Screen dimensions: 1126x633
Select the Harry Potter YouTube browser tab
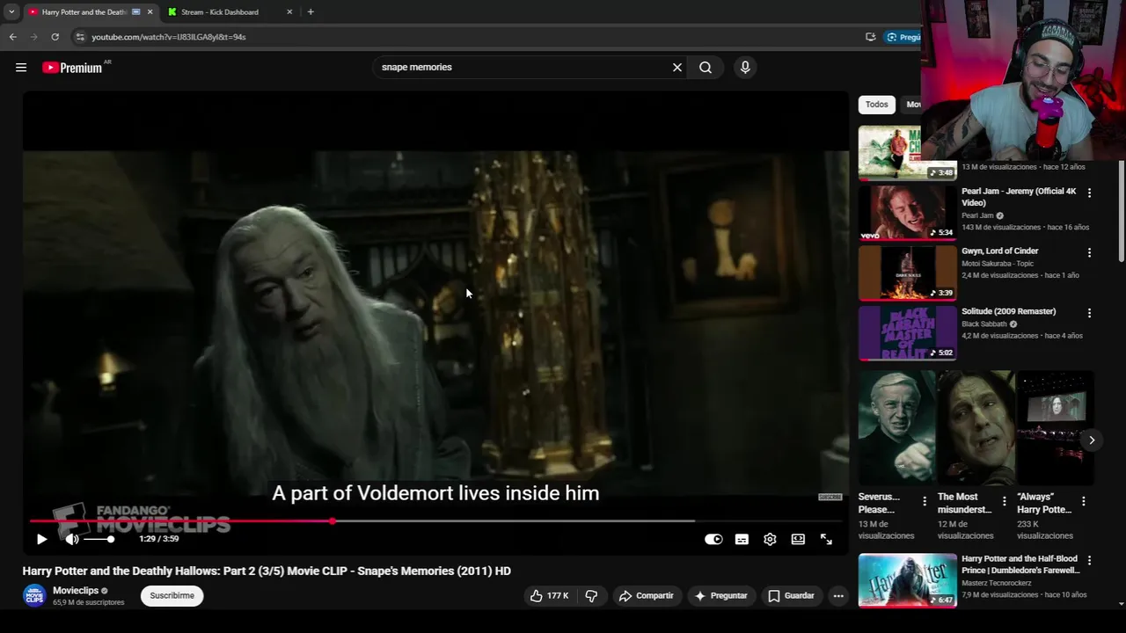click(82, 12)
